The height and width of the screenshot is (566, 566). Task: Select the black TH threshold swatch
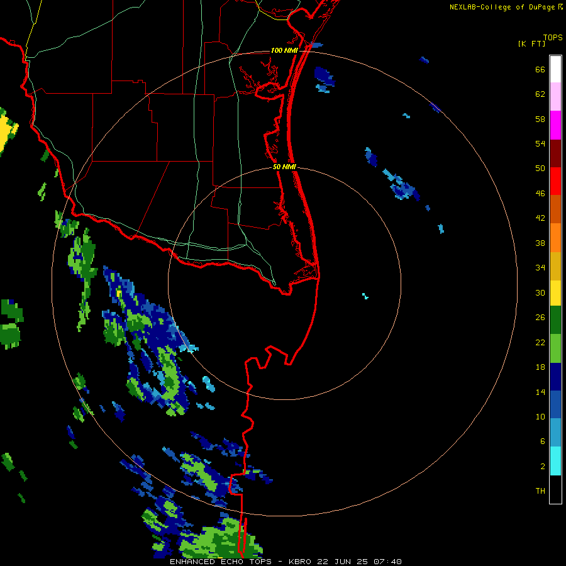point(555,489)
